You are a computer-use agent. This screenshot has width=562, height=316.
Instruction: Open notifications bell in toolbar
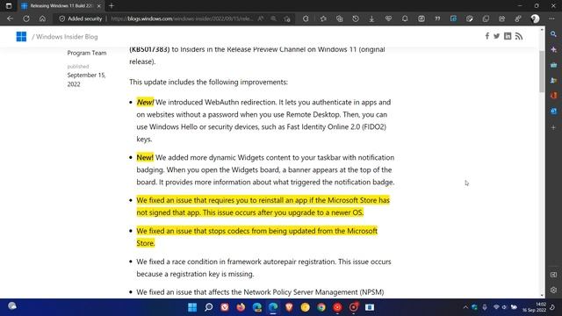pos(405,18)
